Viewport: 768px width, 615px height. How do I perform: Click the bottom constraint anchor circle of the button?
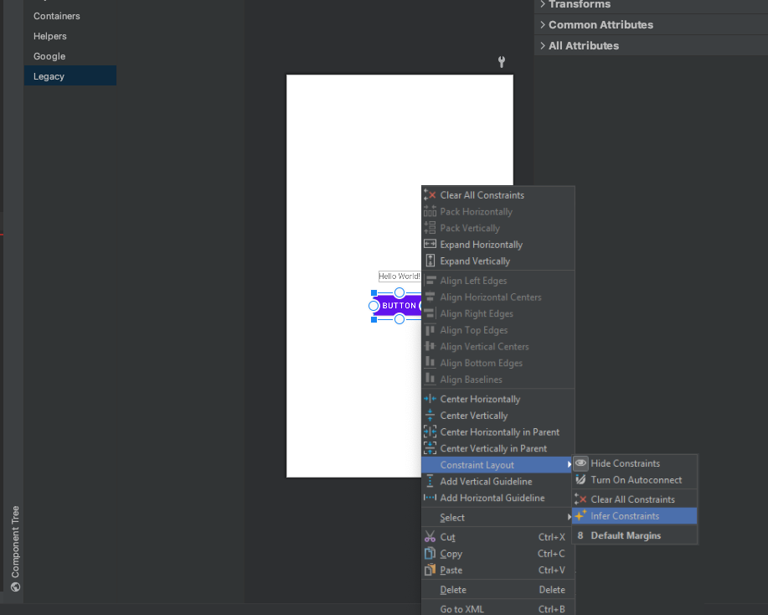(x=399, y=319)
